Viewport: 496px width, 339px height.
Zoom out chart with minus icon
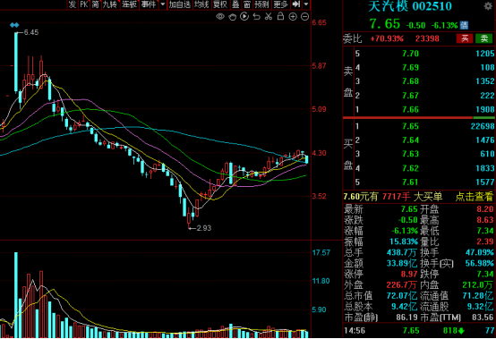point(305,17)
